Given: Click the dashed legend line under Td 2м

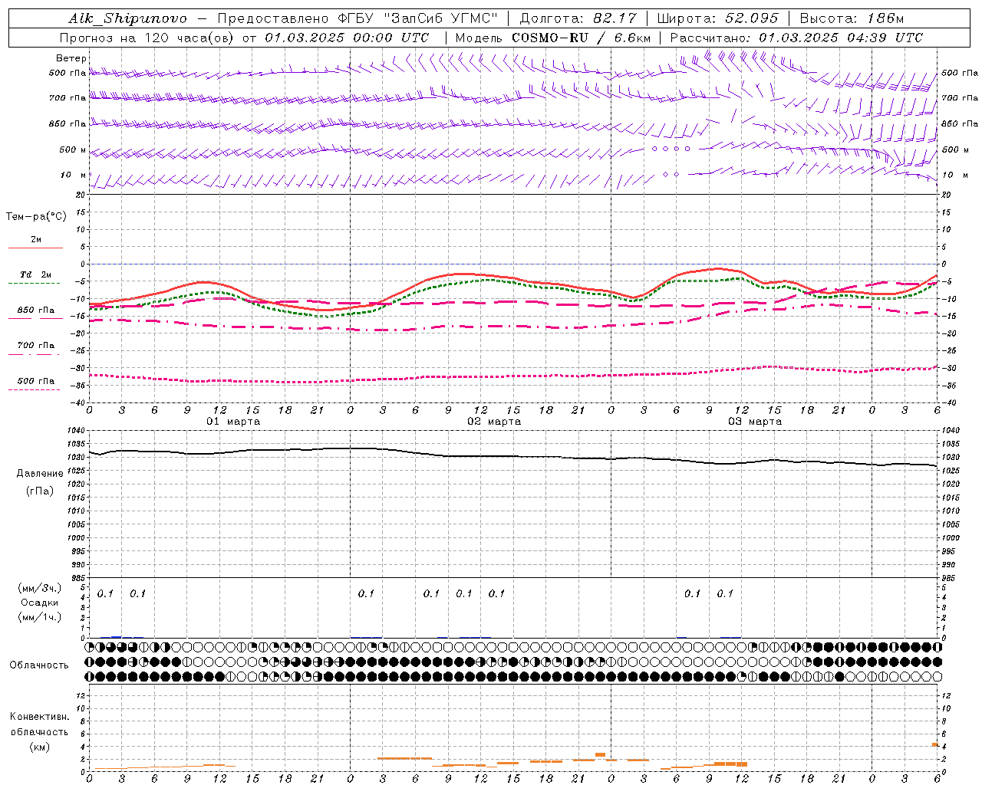Looking at the screenshot, I should [x=35, y=283].
